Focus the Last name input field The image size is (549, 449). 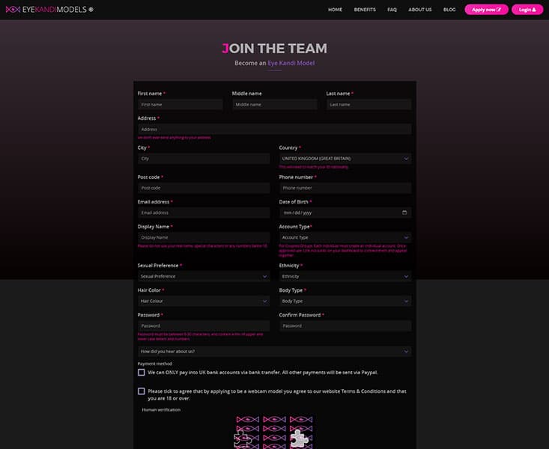[x=369, y=105]
